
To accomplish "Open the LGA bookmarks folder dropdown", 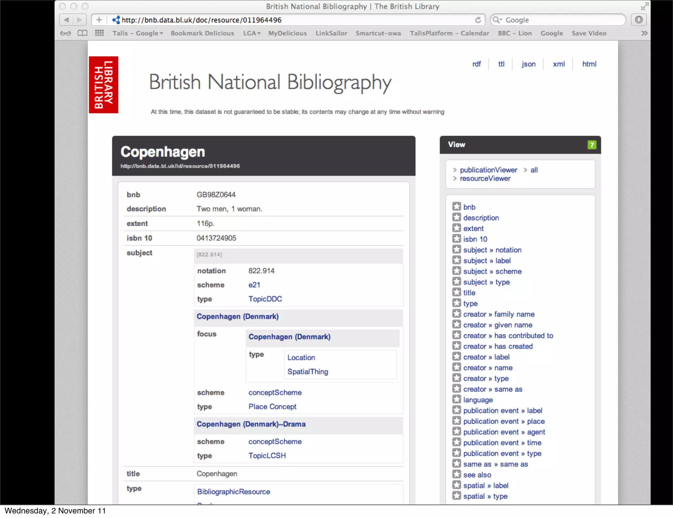I will point(252,33).
